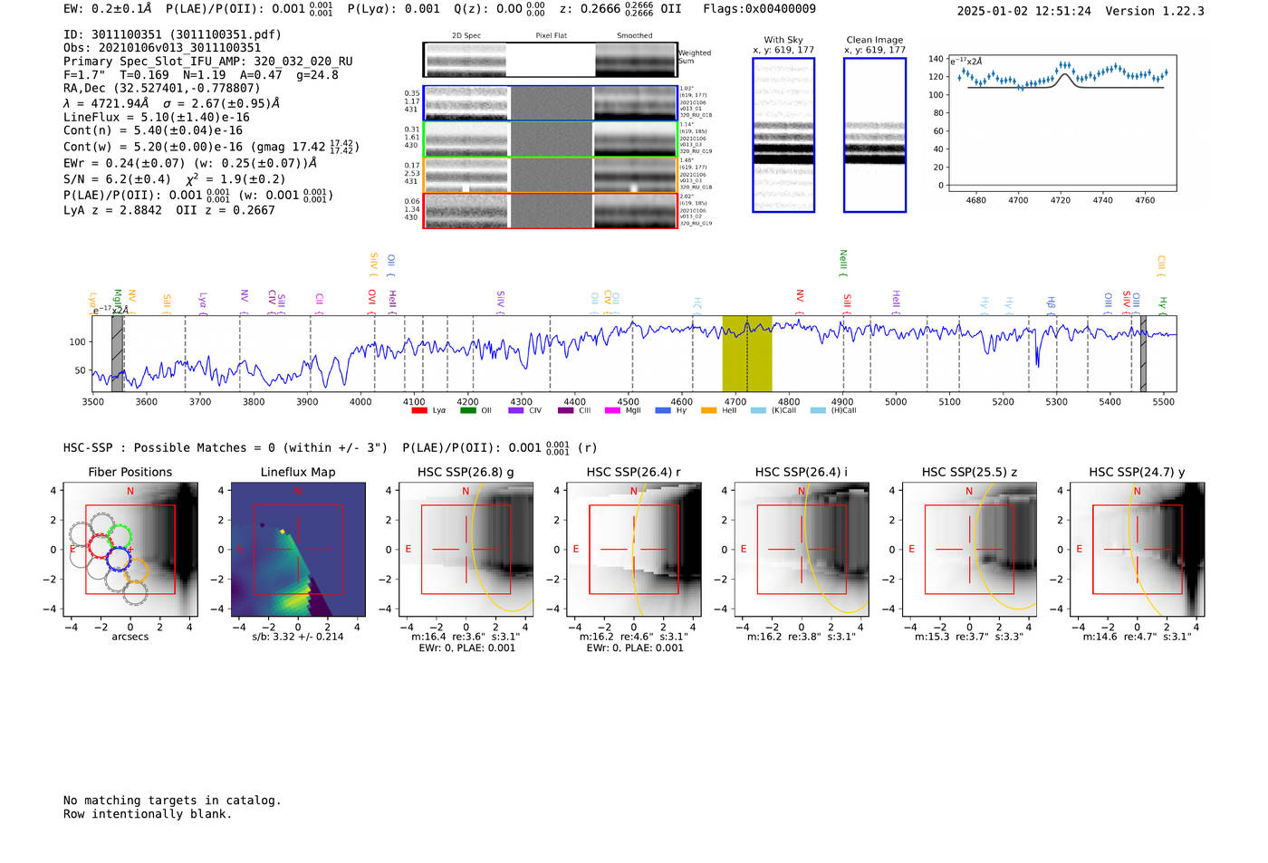Click the (K)CaII legend swatch
Viewport: 1268px width, 863px height.
pyautogui.click(x=758, y=410)
